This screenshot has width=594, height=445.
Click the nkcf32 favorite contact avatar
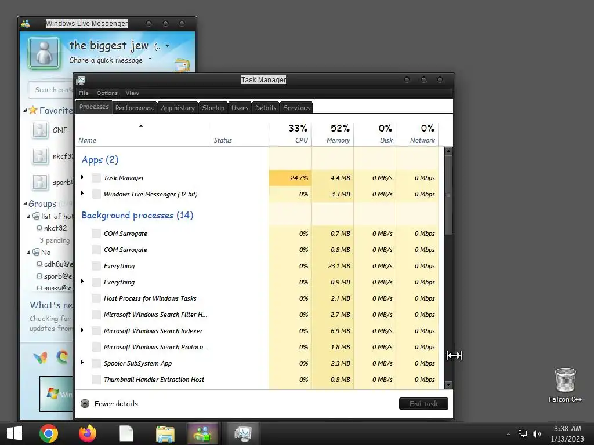point(40,156)
